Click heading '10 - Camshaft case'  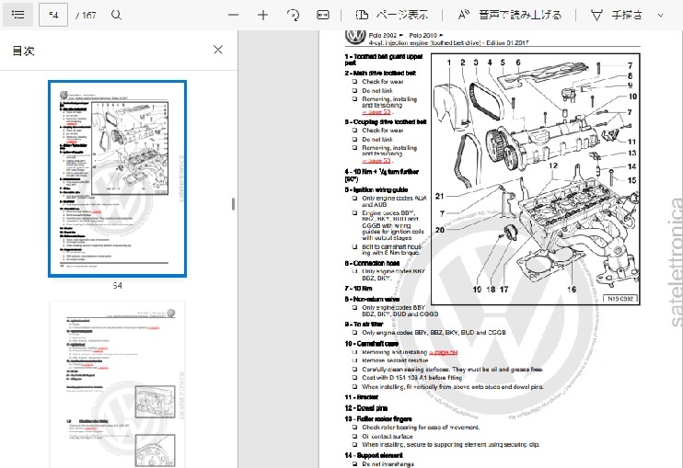coord(372,344)
